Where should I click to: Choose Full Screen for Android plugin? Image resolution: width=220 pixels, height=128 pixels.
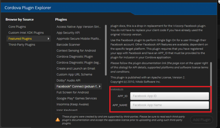(x=72, y=92)
